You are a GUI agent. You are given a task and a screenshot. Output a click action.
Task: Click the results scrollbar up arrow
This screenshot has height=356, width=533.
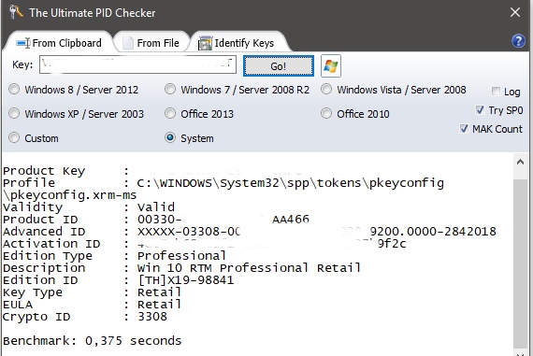[x=520, y=162]
